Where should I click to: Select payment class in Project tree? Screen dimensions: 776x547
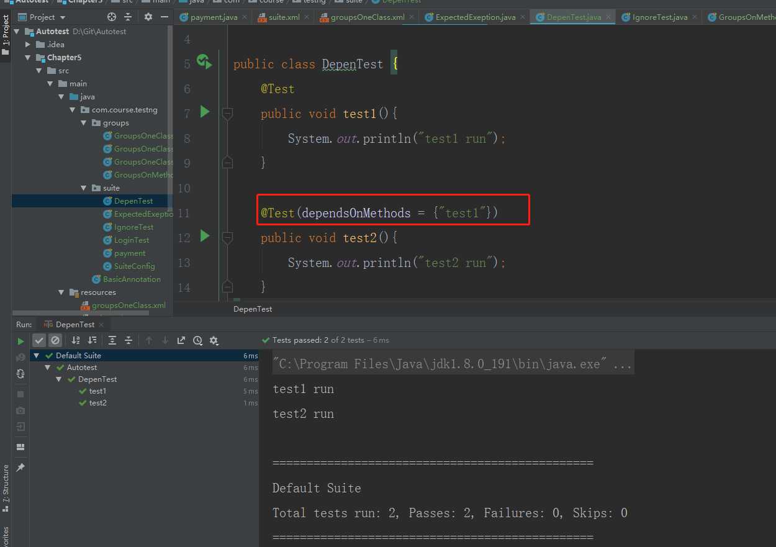click(130, 253)
